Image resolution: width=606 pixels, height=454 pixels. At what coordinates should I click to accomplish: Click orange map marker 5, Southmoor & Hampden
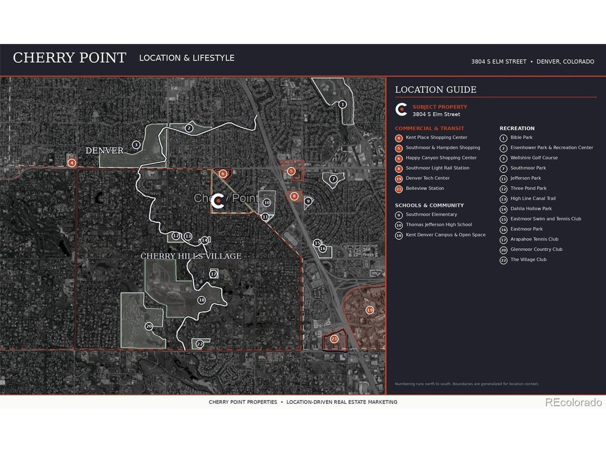point(291,171)
